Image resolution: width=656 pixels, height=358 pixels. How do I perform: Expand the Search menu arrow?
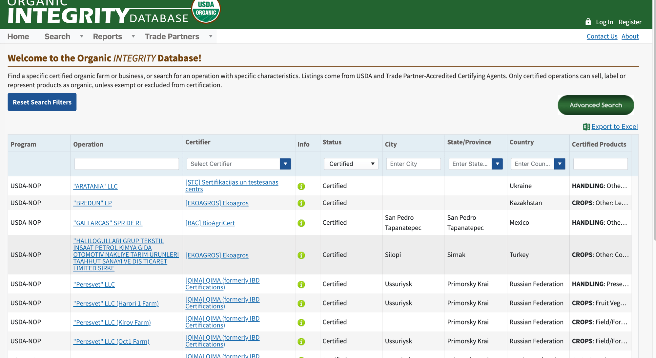82,36
